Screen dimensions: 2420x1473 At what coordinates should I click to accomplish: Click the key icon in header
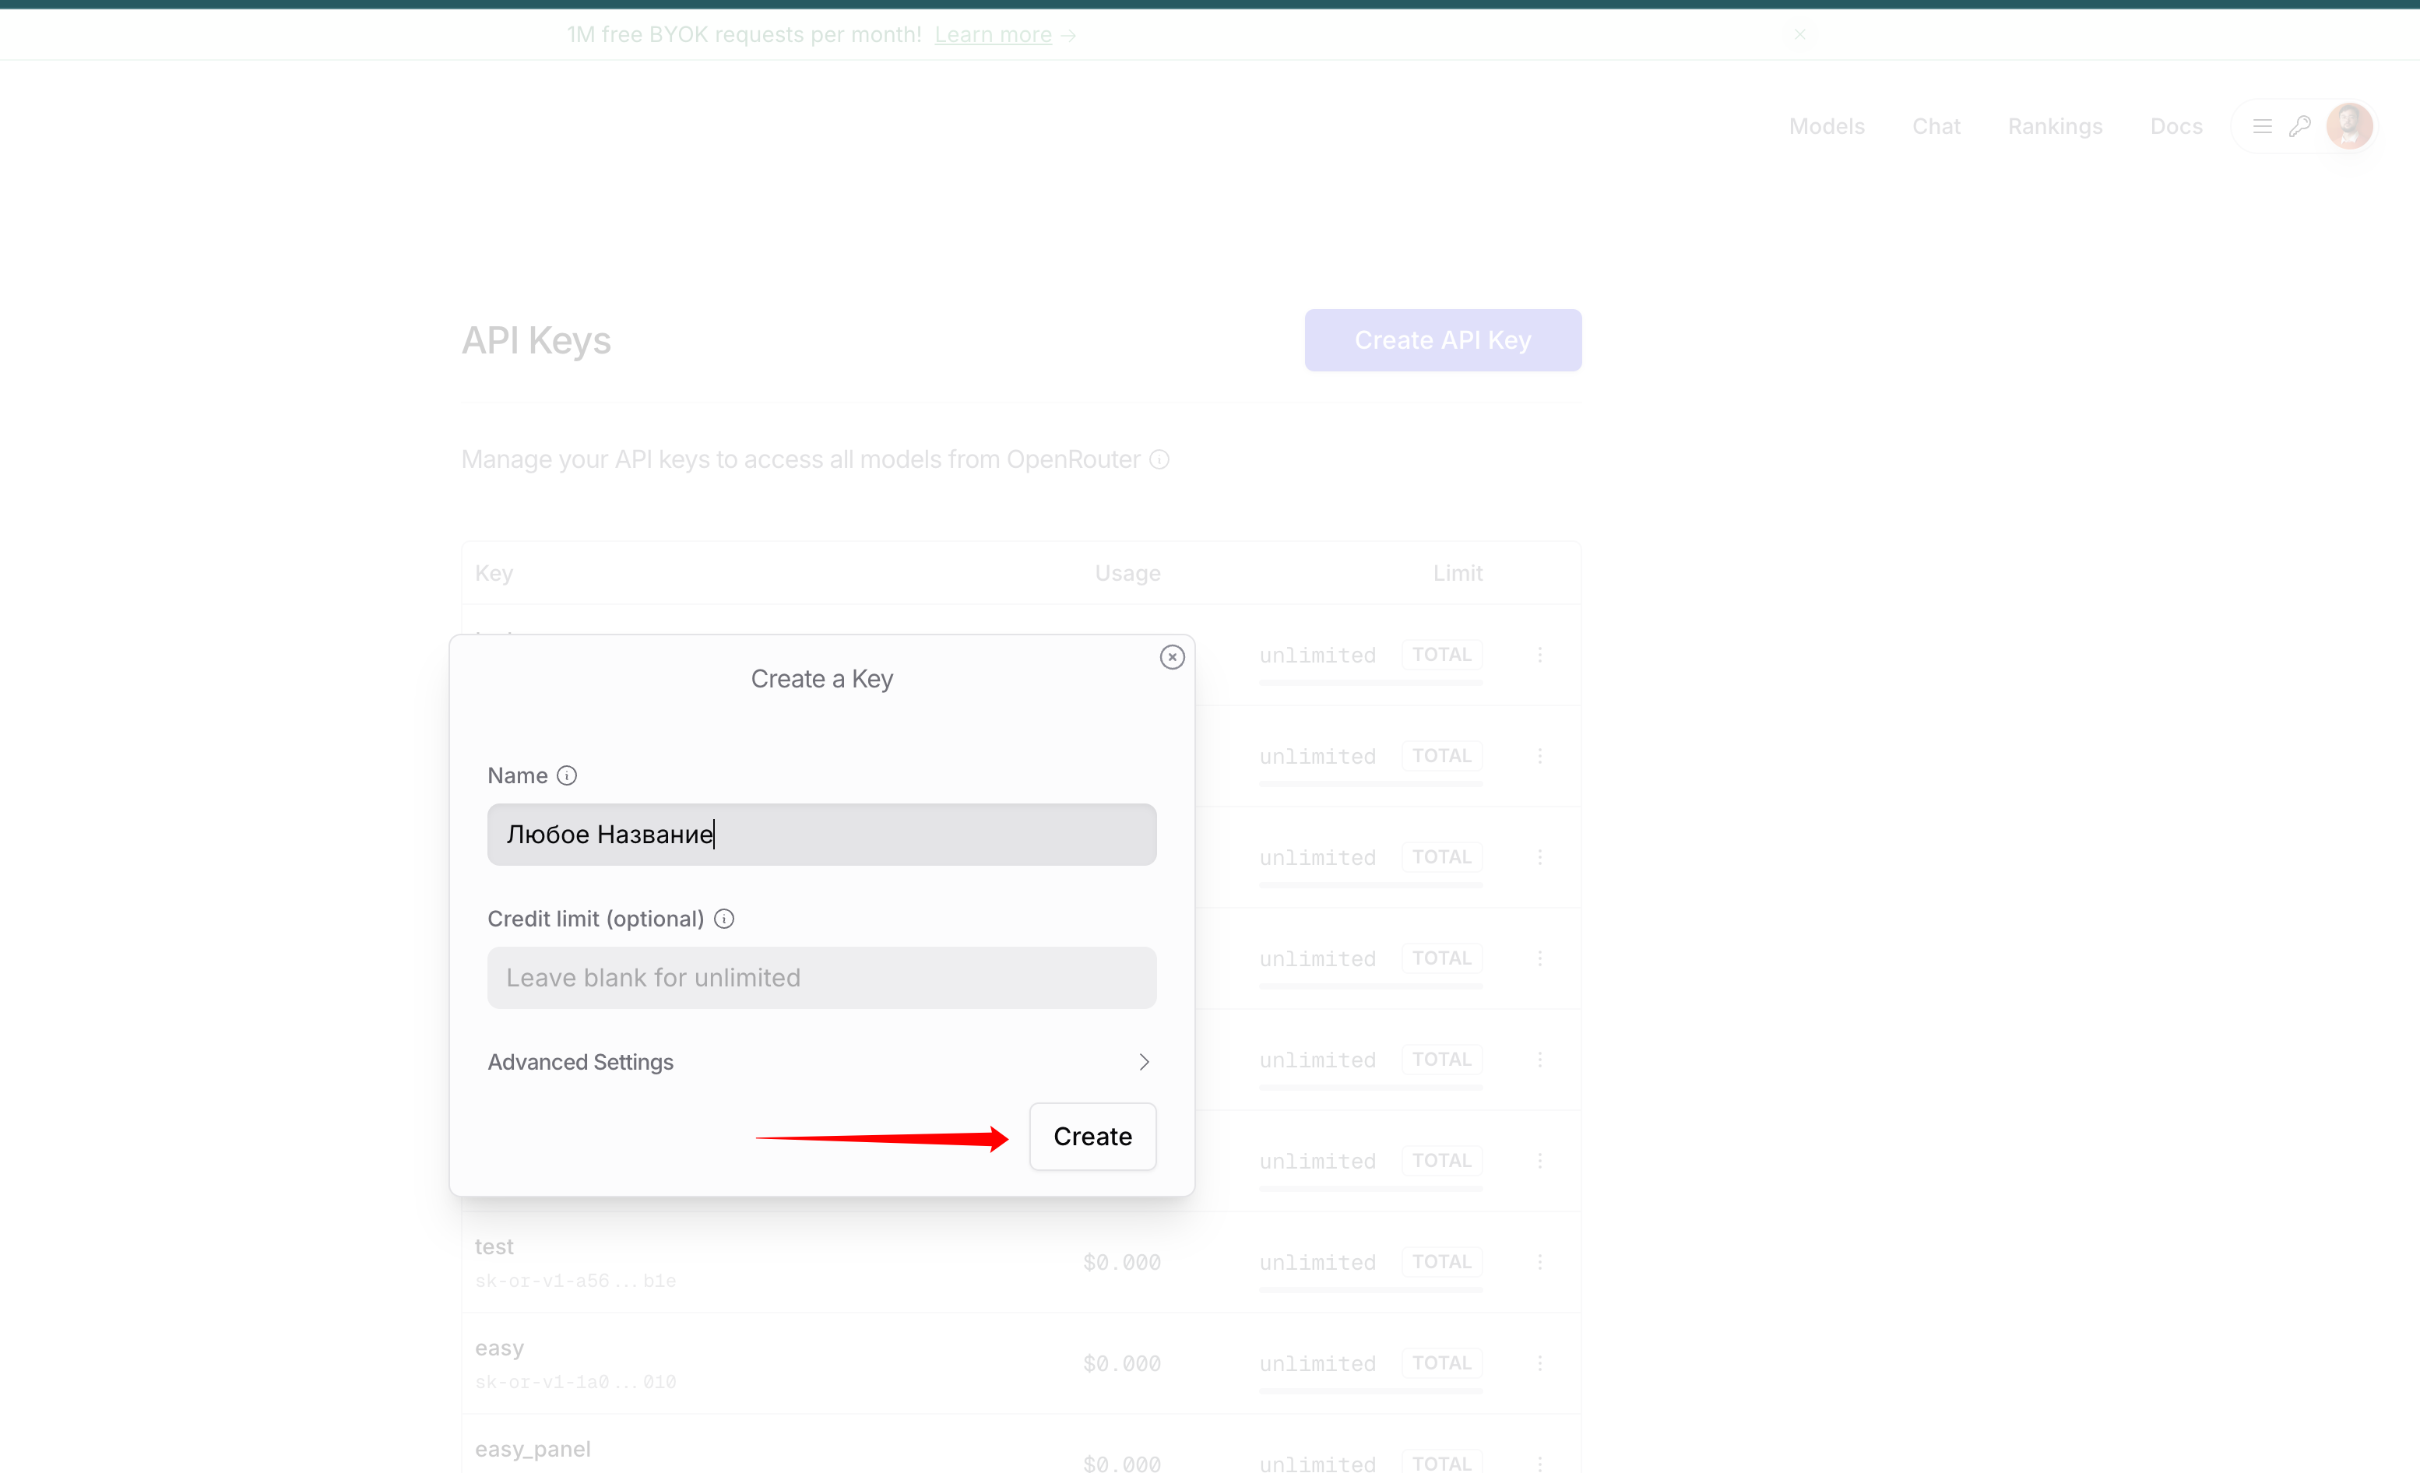point(2299,127)
